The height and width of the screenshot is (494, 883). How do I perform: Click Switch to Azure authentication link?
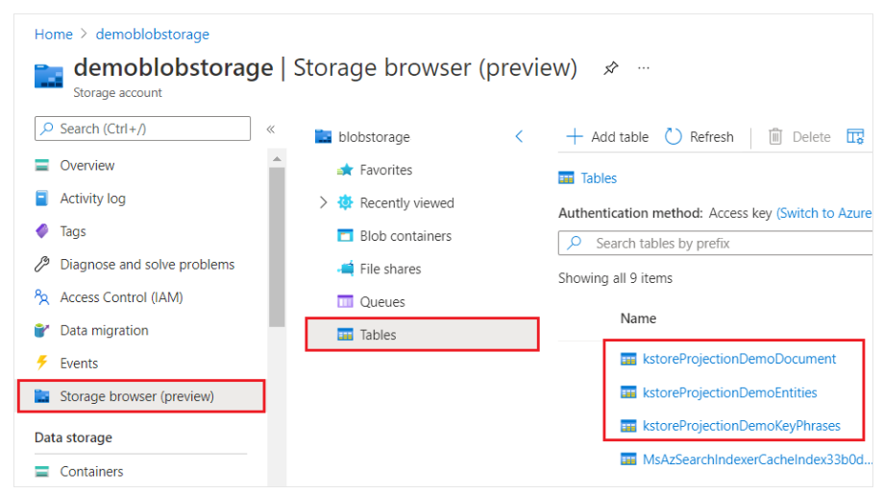pos(823,214)
